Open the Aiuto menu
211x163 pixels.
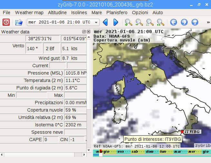[157, 13]
